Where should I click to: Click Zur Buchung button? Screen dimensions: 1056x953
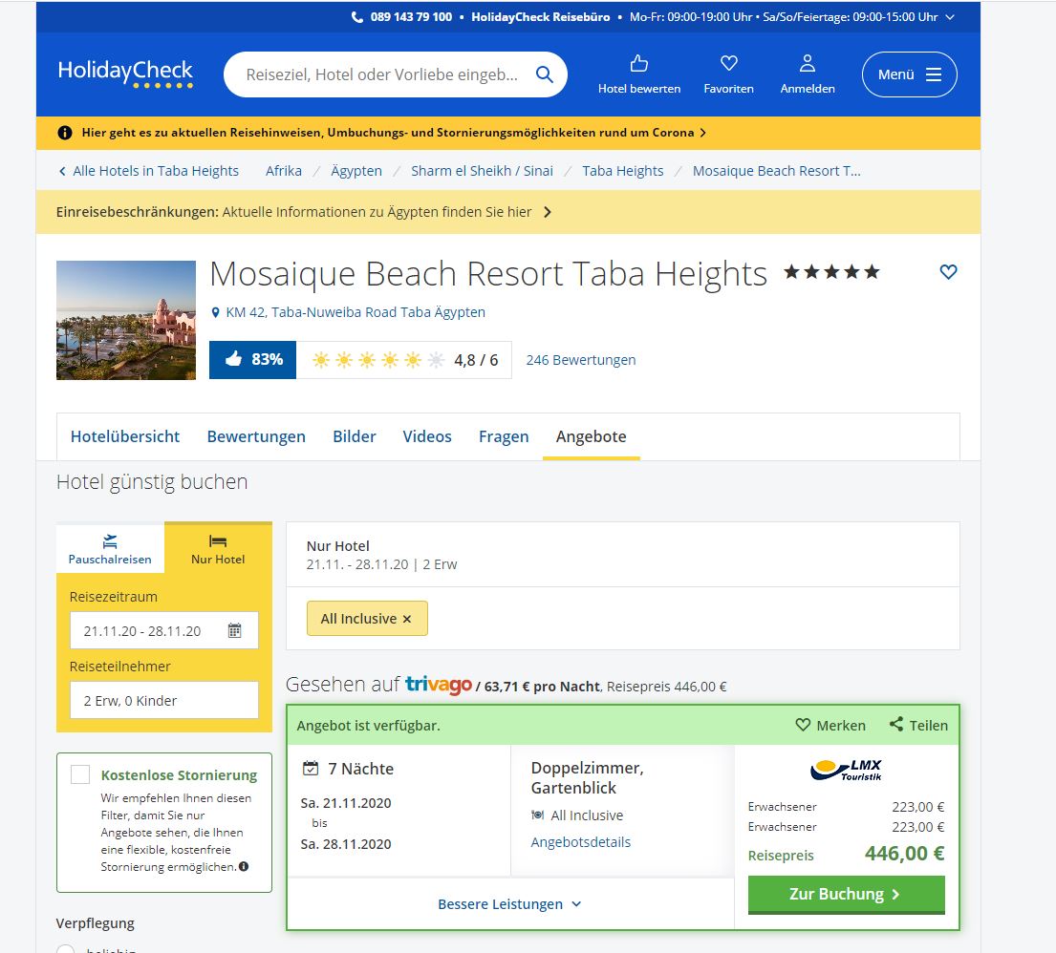click(847, 895)
